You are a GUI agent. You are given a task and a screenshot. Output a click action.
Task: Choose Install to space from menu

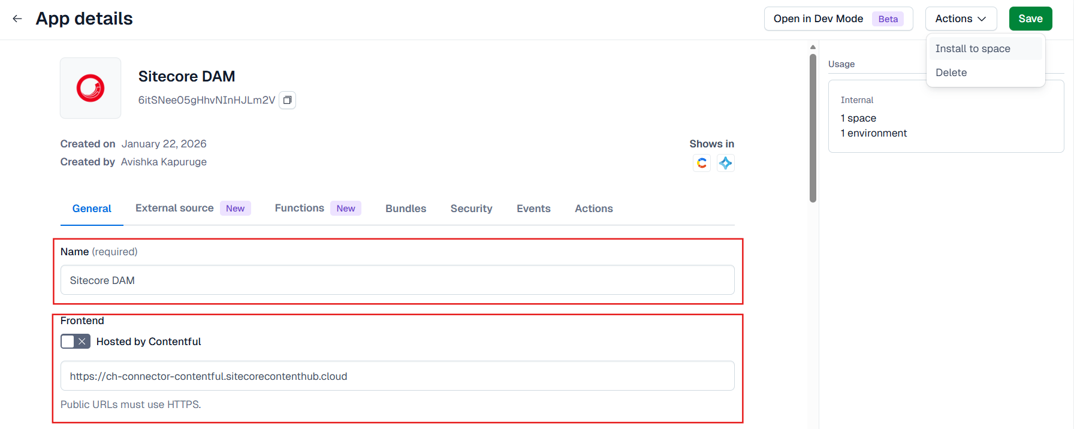[x=985, y=49]
